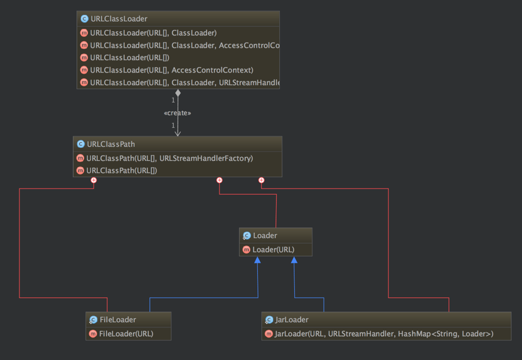The height and width of the screenshot is (360, 522).
Task: Select URLClassLoader(URL[], ClassLoader) first constructor
Action: tap(153, 33)
